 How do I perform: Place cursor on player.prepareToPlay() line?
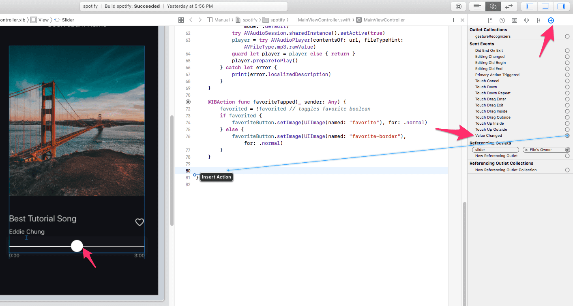click(265, 61)
